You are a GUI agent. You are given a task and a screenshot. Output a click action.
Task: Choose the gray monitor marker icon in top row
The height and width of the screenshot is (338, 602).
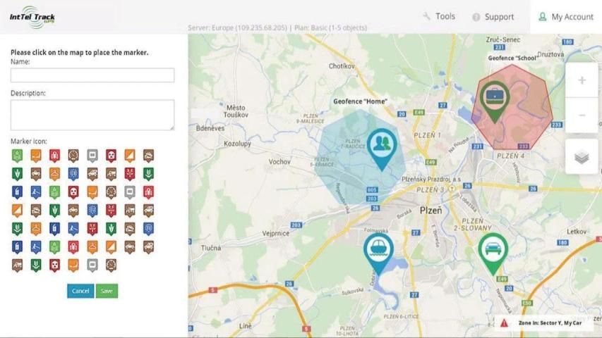(x=92, y=156)
